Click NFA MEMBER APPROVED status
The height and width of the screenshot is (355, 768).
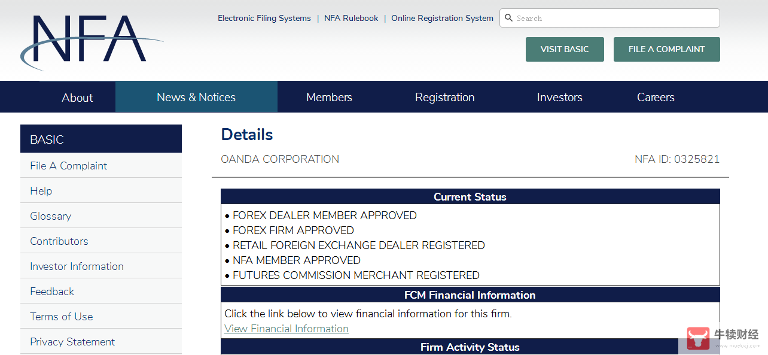click(296, 260)
